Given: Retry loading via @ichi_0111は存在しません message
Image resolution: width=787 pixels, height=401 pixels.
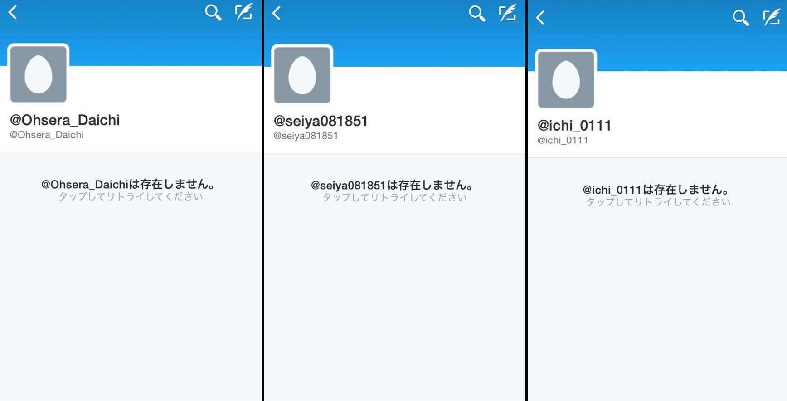Looking at the screenshot, I should [x=657, y=195].
